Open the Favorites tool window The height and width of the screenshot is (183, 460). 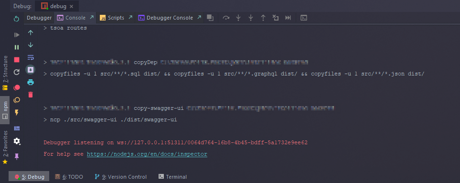click(x=5, y=147)
